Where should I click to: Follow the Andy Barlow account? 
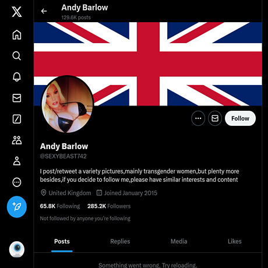[240, 118]
